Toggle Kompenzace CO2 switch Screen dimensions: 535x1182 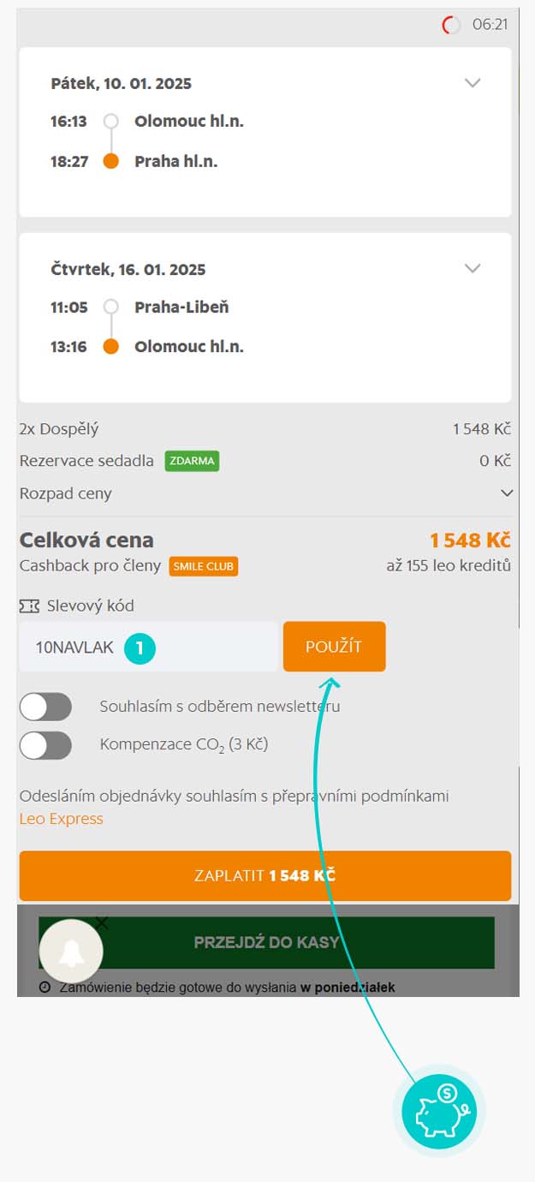coord(46,744)
